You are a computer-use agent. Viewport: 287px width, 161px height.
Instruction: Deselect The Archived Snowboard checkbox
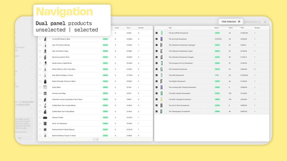(x=156, y=39)
